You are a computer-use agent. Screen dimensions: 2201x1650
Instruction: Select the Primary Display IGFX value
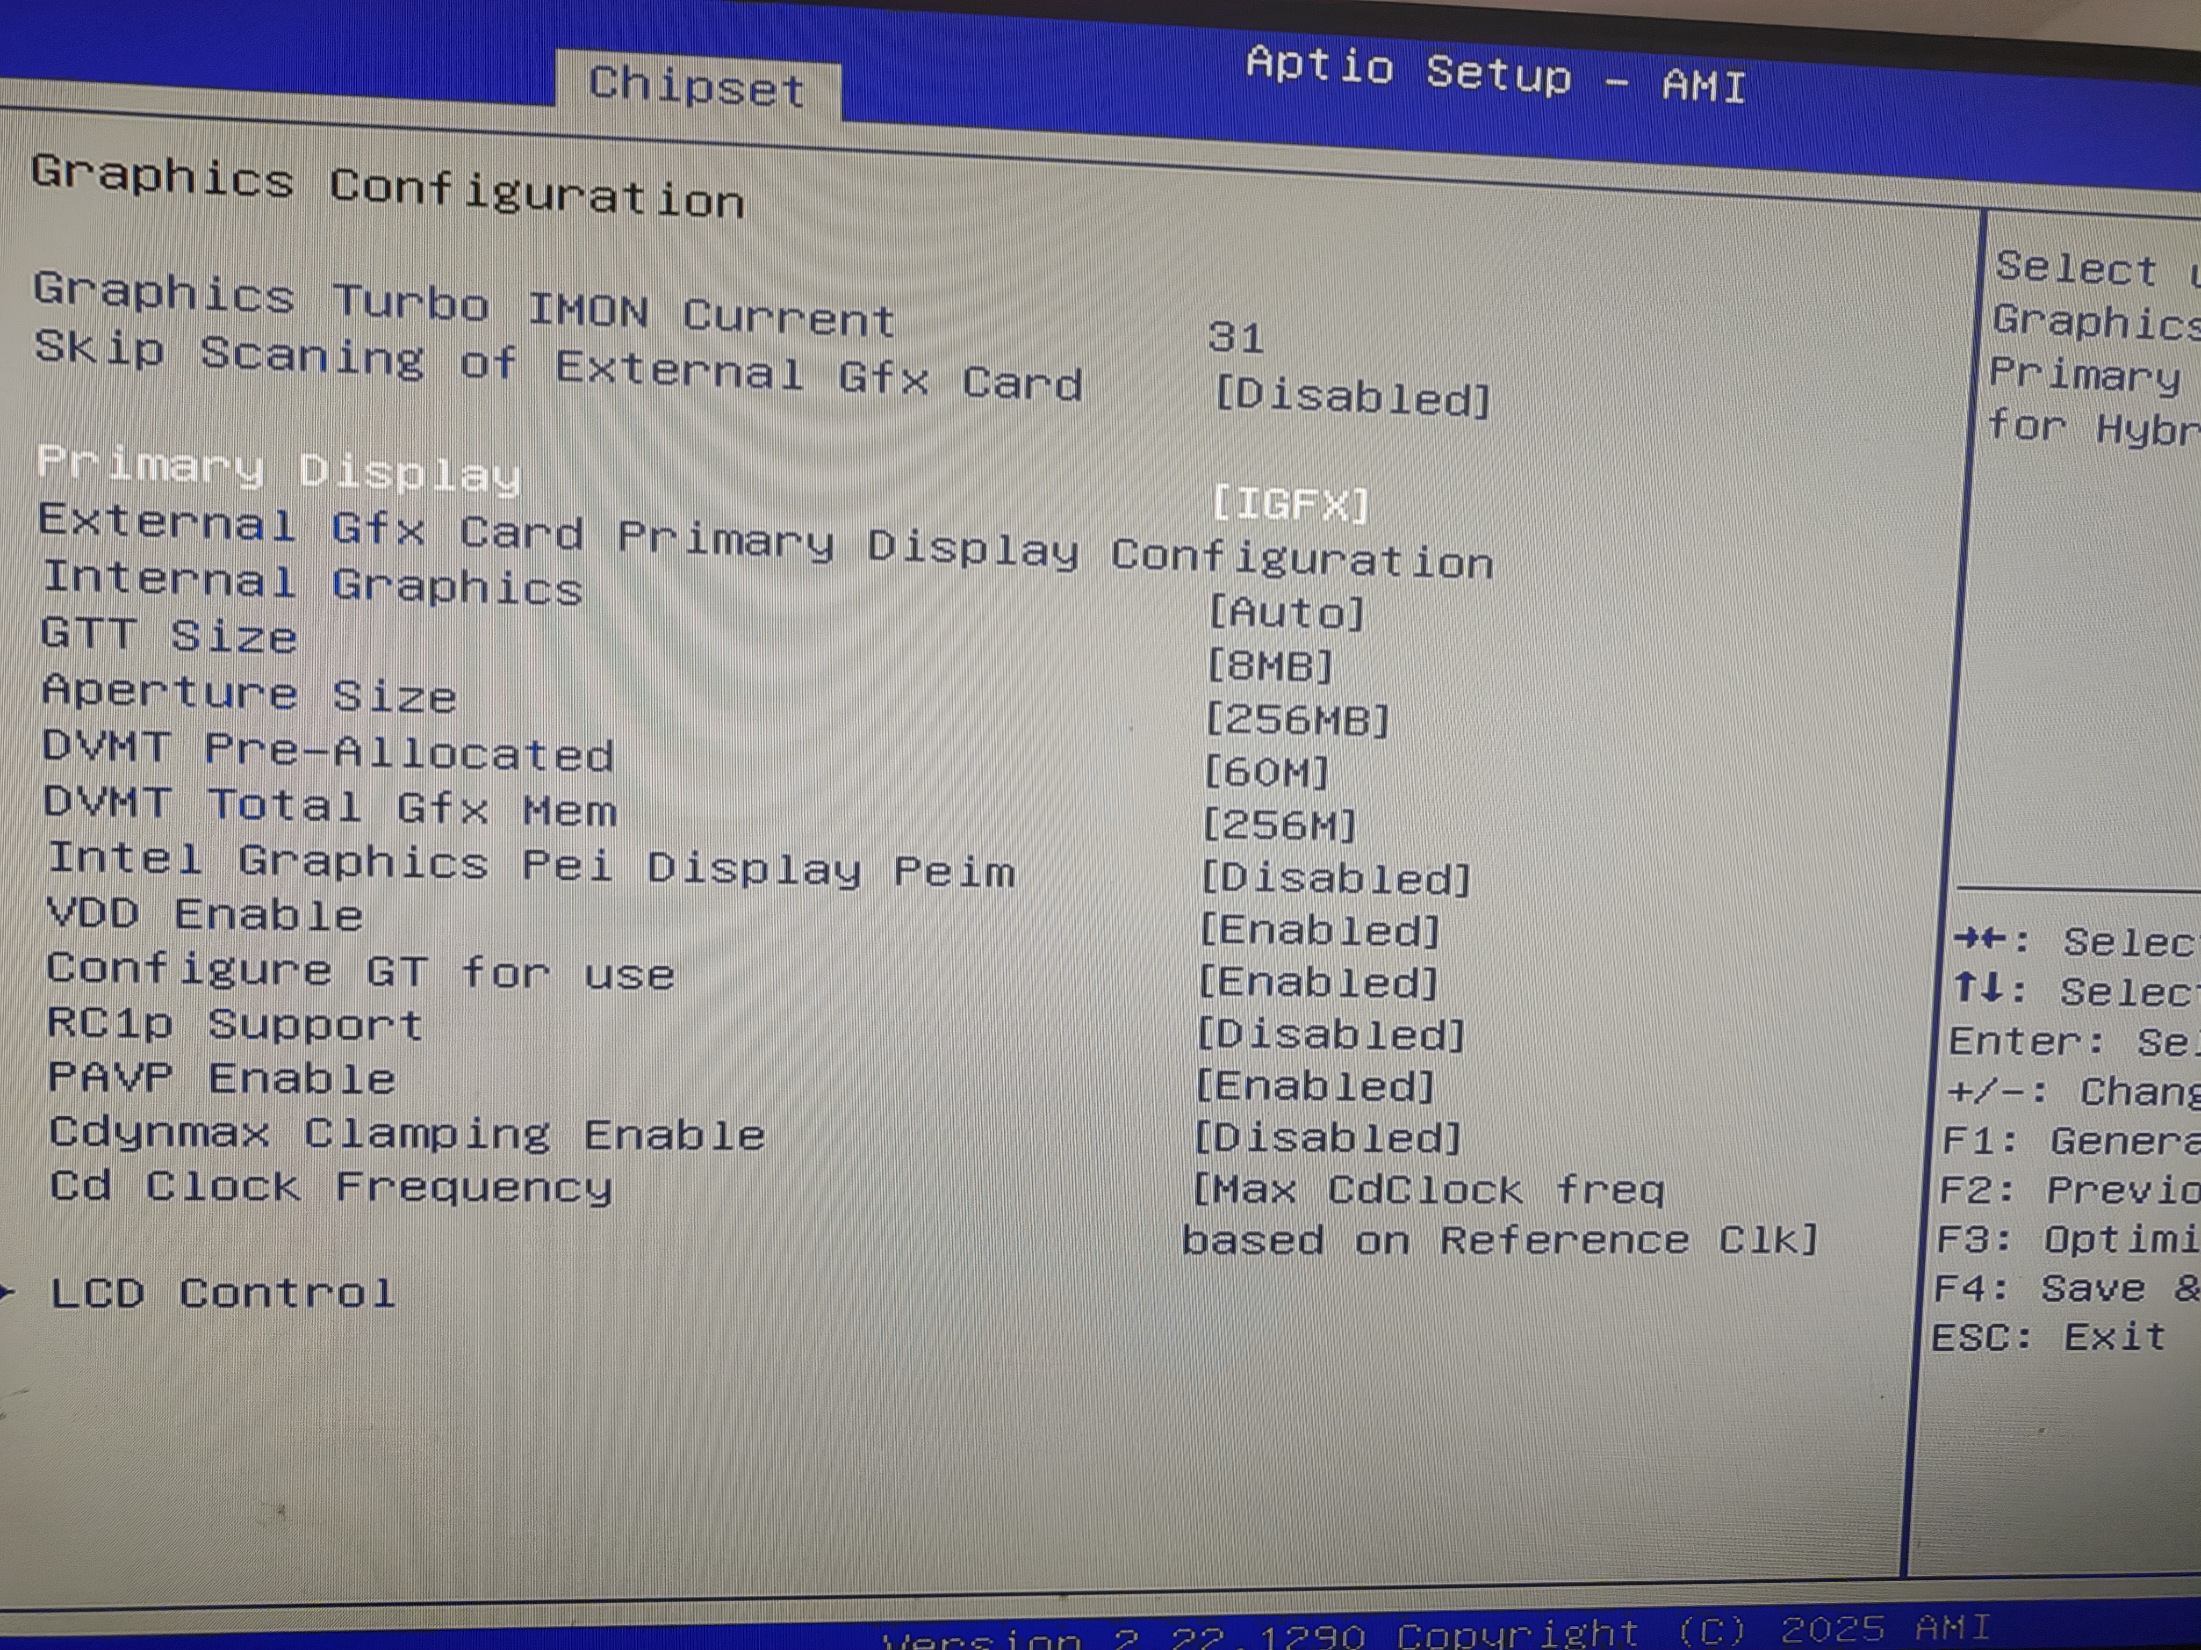pos(1290,504)
